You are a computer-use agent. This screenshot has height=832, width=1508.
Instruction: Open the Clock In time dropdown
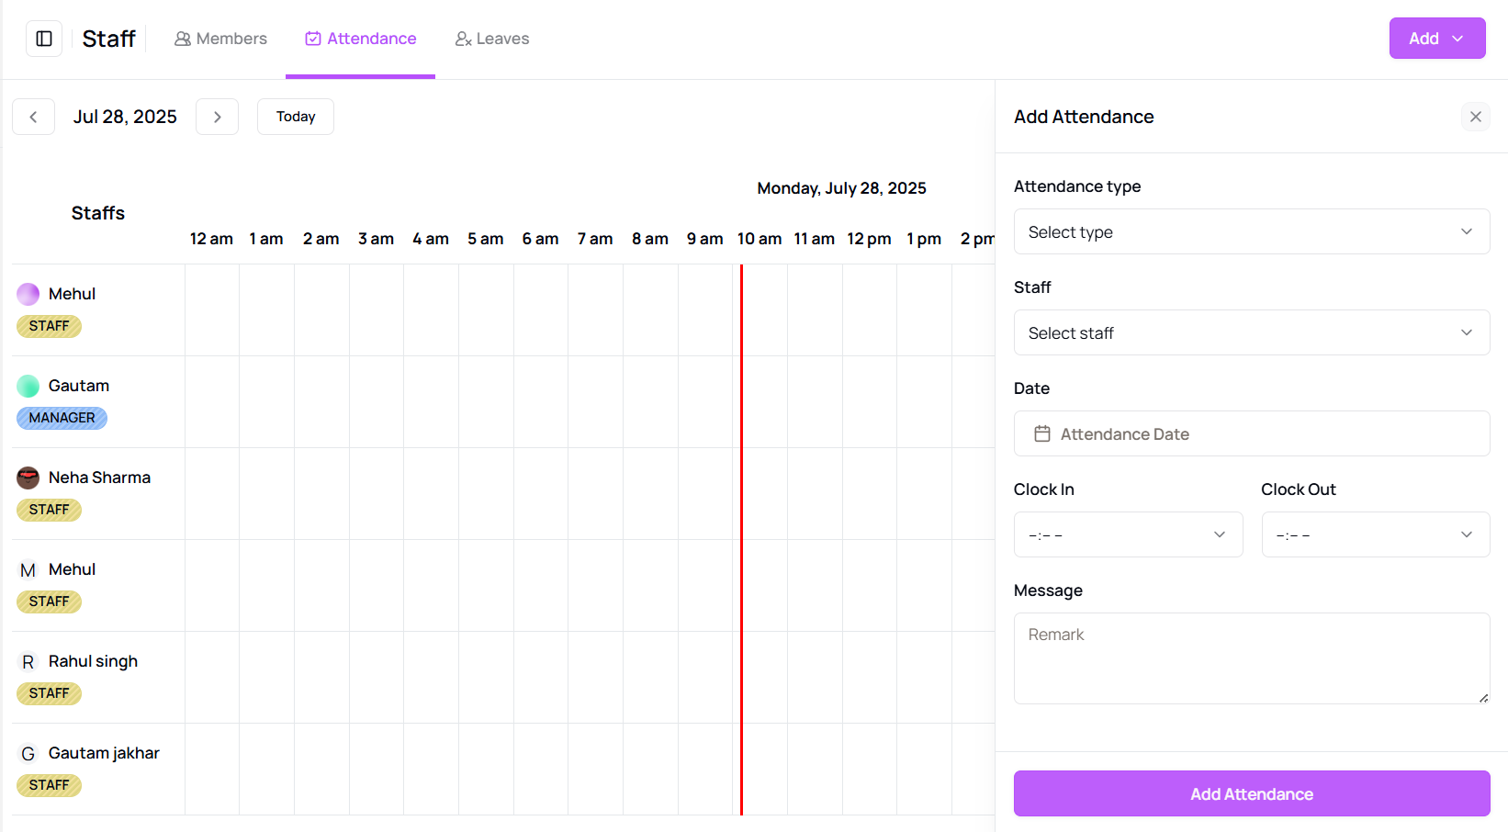1127,534
